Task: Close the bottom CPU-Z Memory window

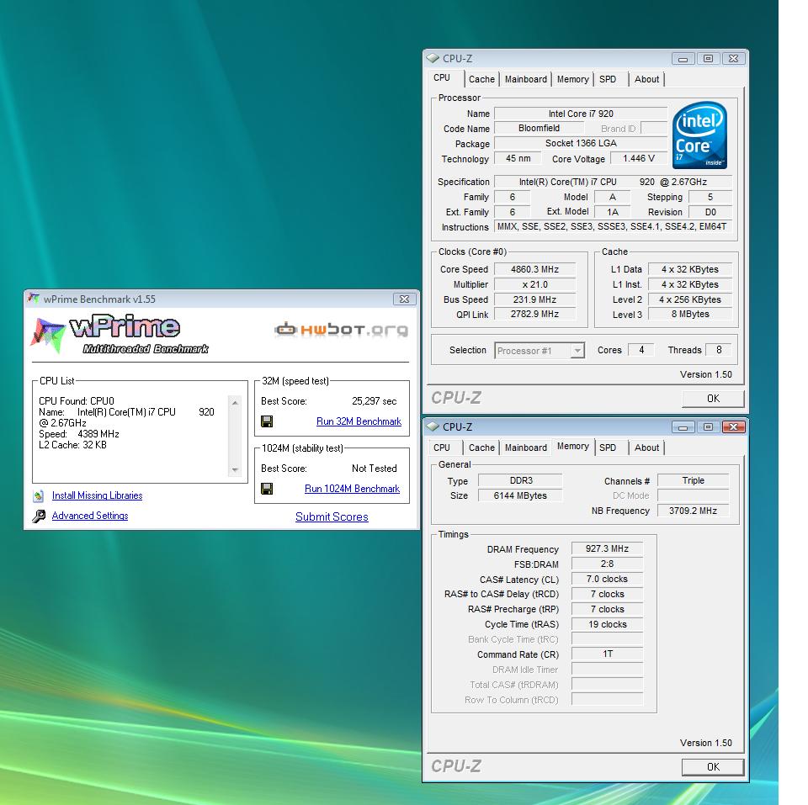Action: pyautogui.click(x=733, y=426)
